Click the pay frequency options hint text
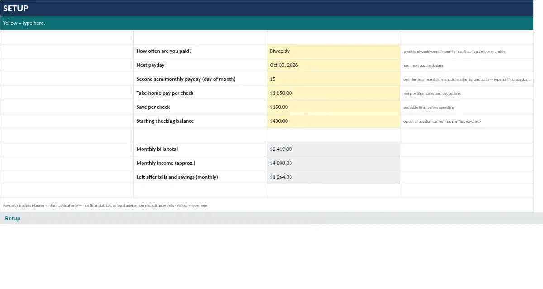Screen dimensions: 543x289 coord(454,51)
